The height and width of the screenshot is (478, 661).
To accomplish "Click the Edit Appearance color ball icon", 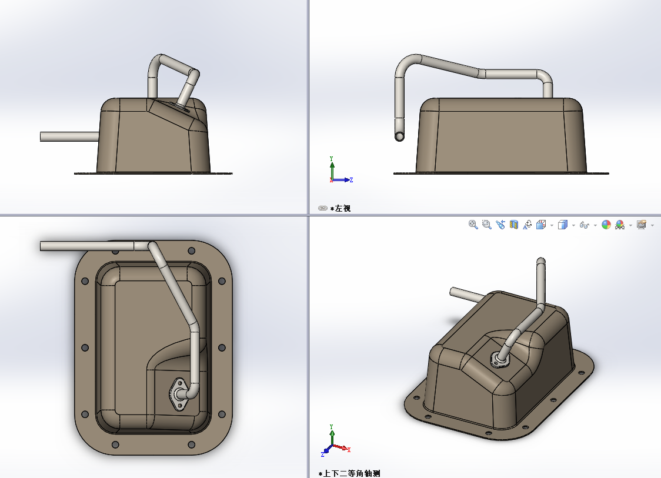I will click(606, 225).
